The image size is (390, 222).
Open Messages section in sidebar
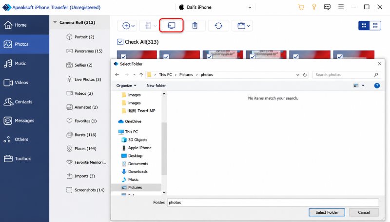pos(24,120)
